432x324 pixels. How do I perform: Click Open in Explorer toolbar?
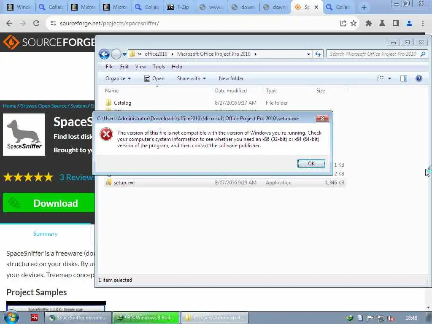click(154, 78)
